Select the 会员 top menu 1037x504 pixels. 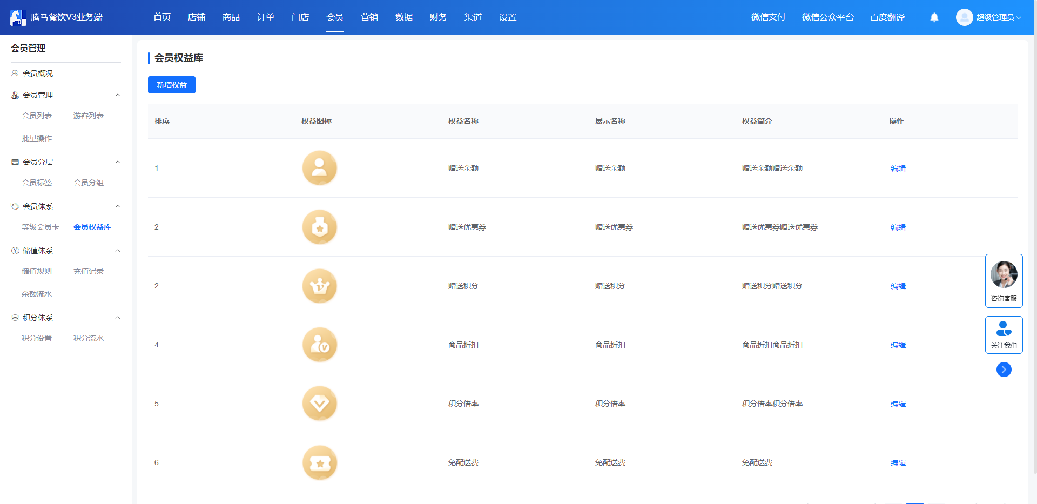coord(335,17)
